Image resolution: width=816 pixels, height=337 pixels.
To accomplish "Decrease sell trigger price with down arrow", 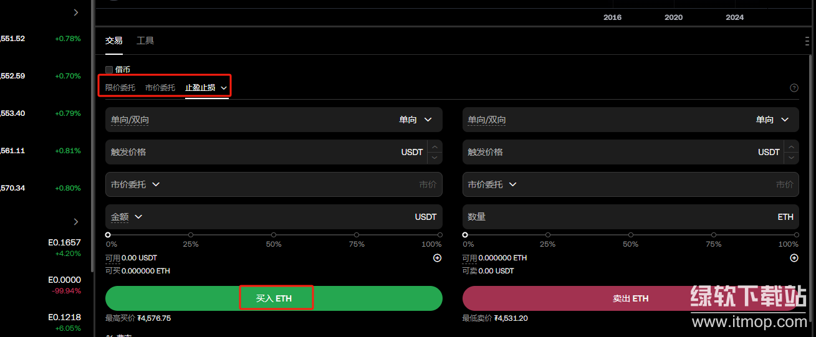I will coord(791,158).
